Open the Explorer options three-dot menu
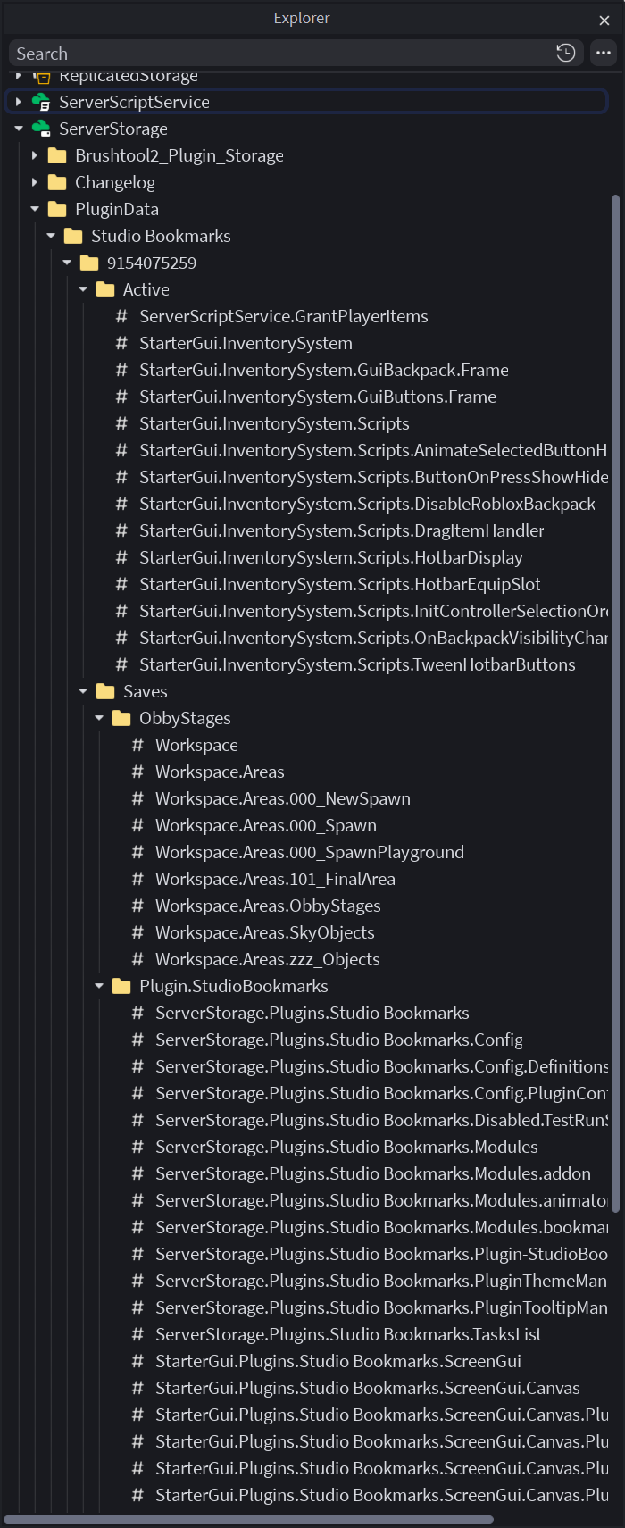The image size is (625, 1528). click(604, 53)
